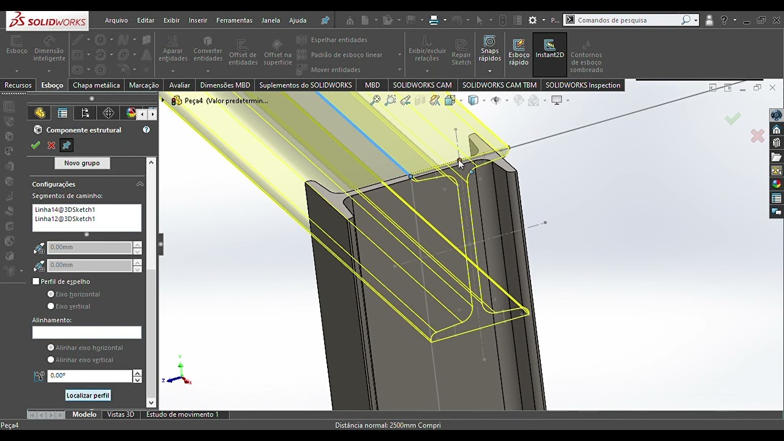Open options gear dropdown arrow
The width and height of the screenshot is (784, 441).
click(543, 20)
